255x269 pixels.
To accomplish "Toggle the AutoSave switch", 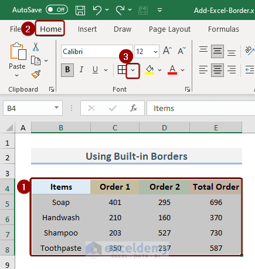I will [x=57, y=9].
